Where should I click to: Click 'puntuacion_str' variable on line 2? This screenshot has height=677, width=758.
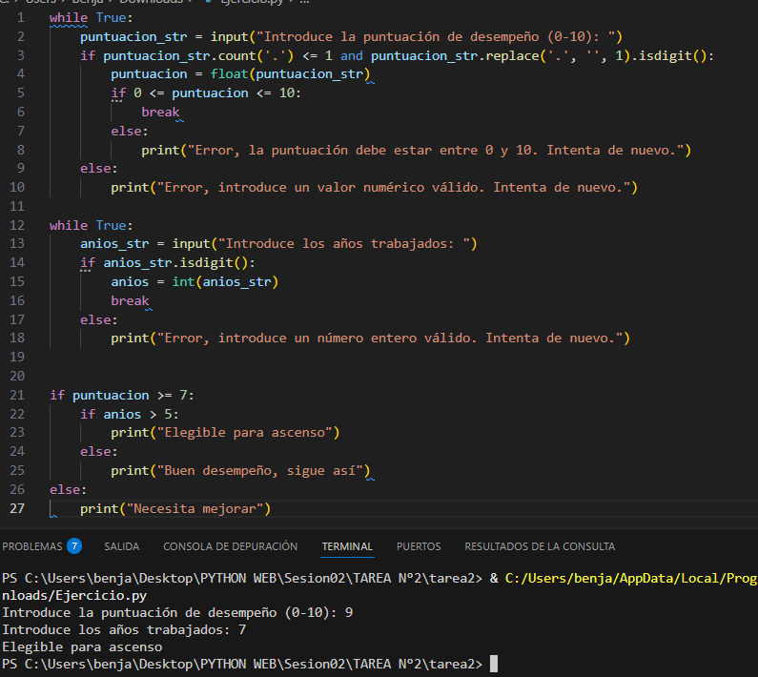point(133,37)
